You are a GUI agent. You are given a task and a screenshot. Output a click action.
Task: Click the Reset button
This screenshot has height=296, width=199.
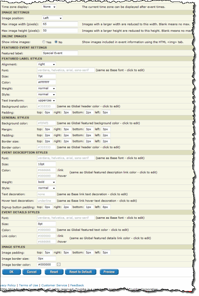pos(54,272)
